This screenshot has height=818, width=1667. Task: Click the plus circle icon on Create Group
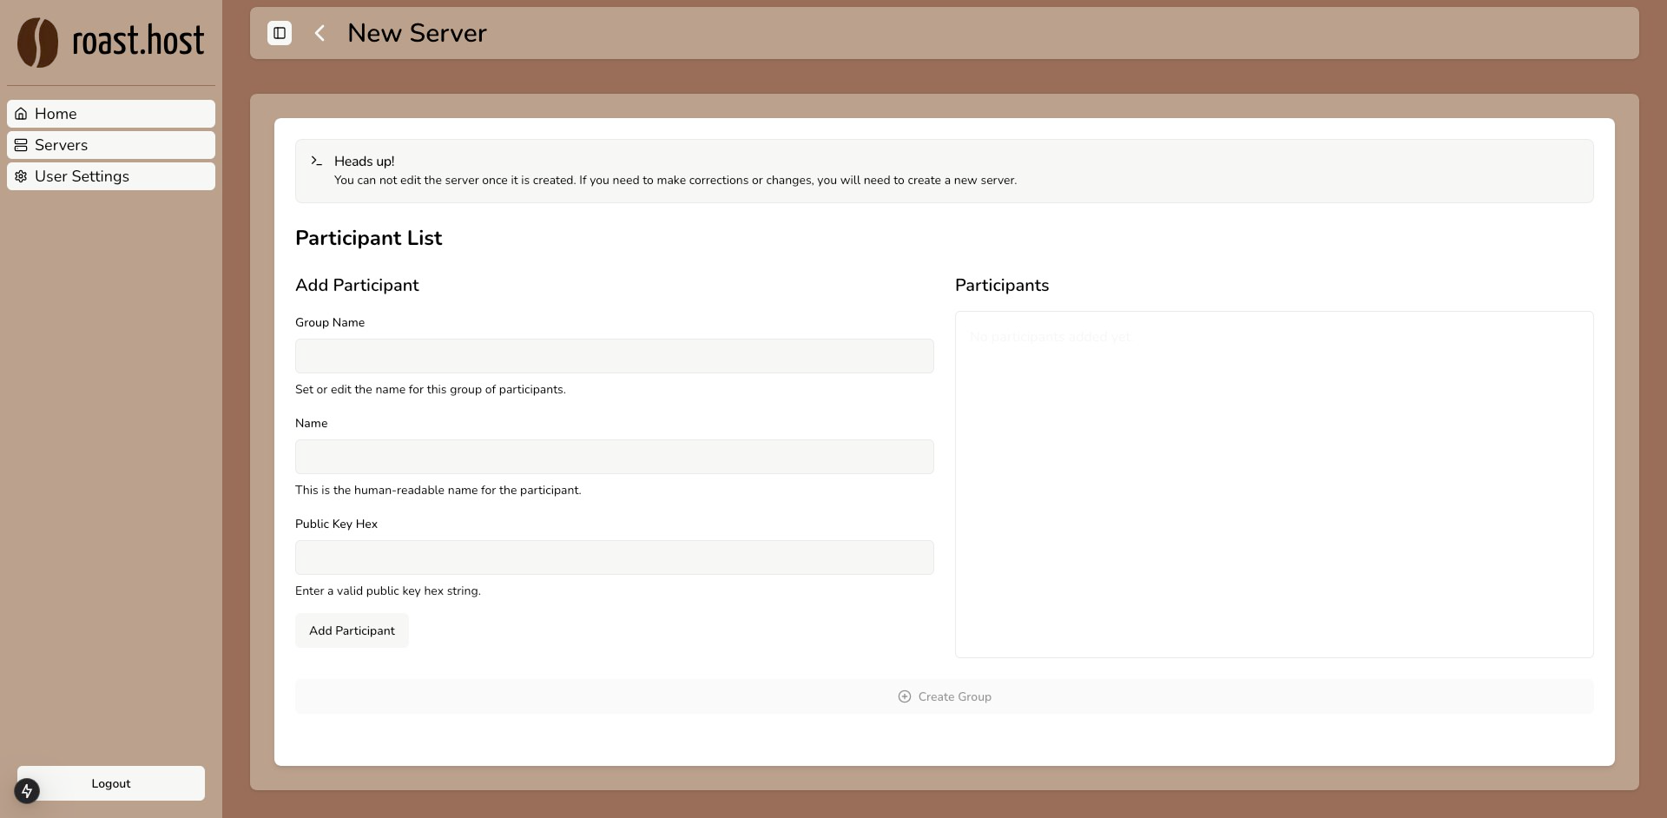pyautogui.click(x=905, y=696)
